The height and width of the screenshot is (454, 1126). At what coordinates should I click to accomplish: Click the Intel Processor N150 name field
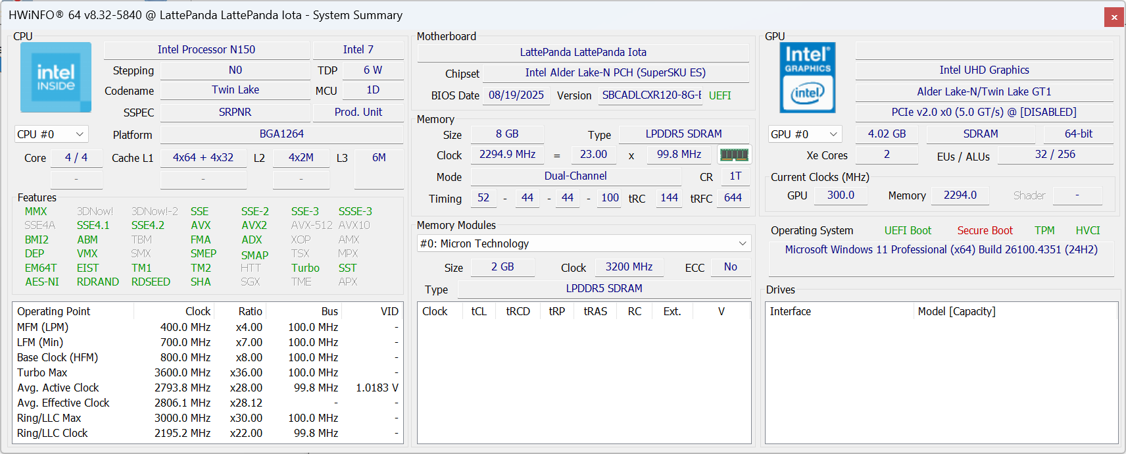[x=207, y=50]
